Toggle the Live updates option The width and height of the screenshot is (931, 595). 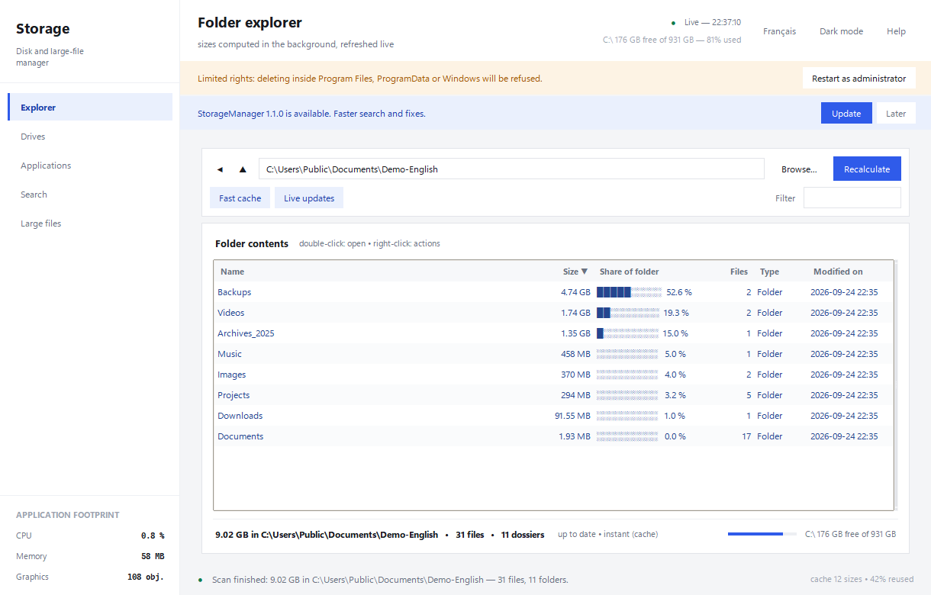click(x=309, y=198)
